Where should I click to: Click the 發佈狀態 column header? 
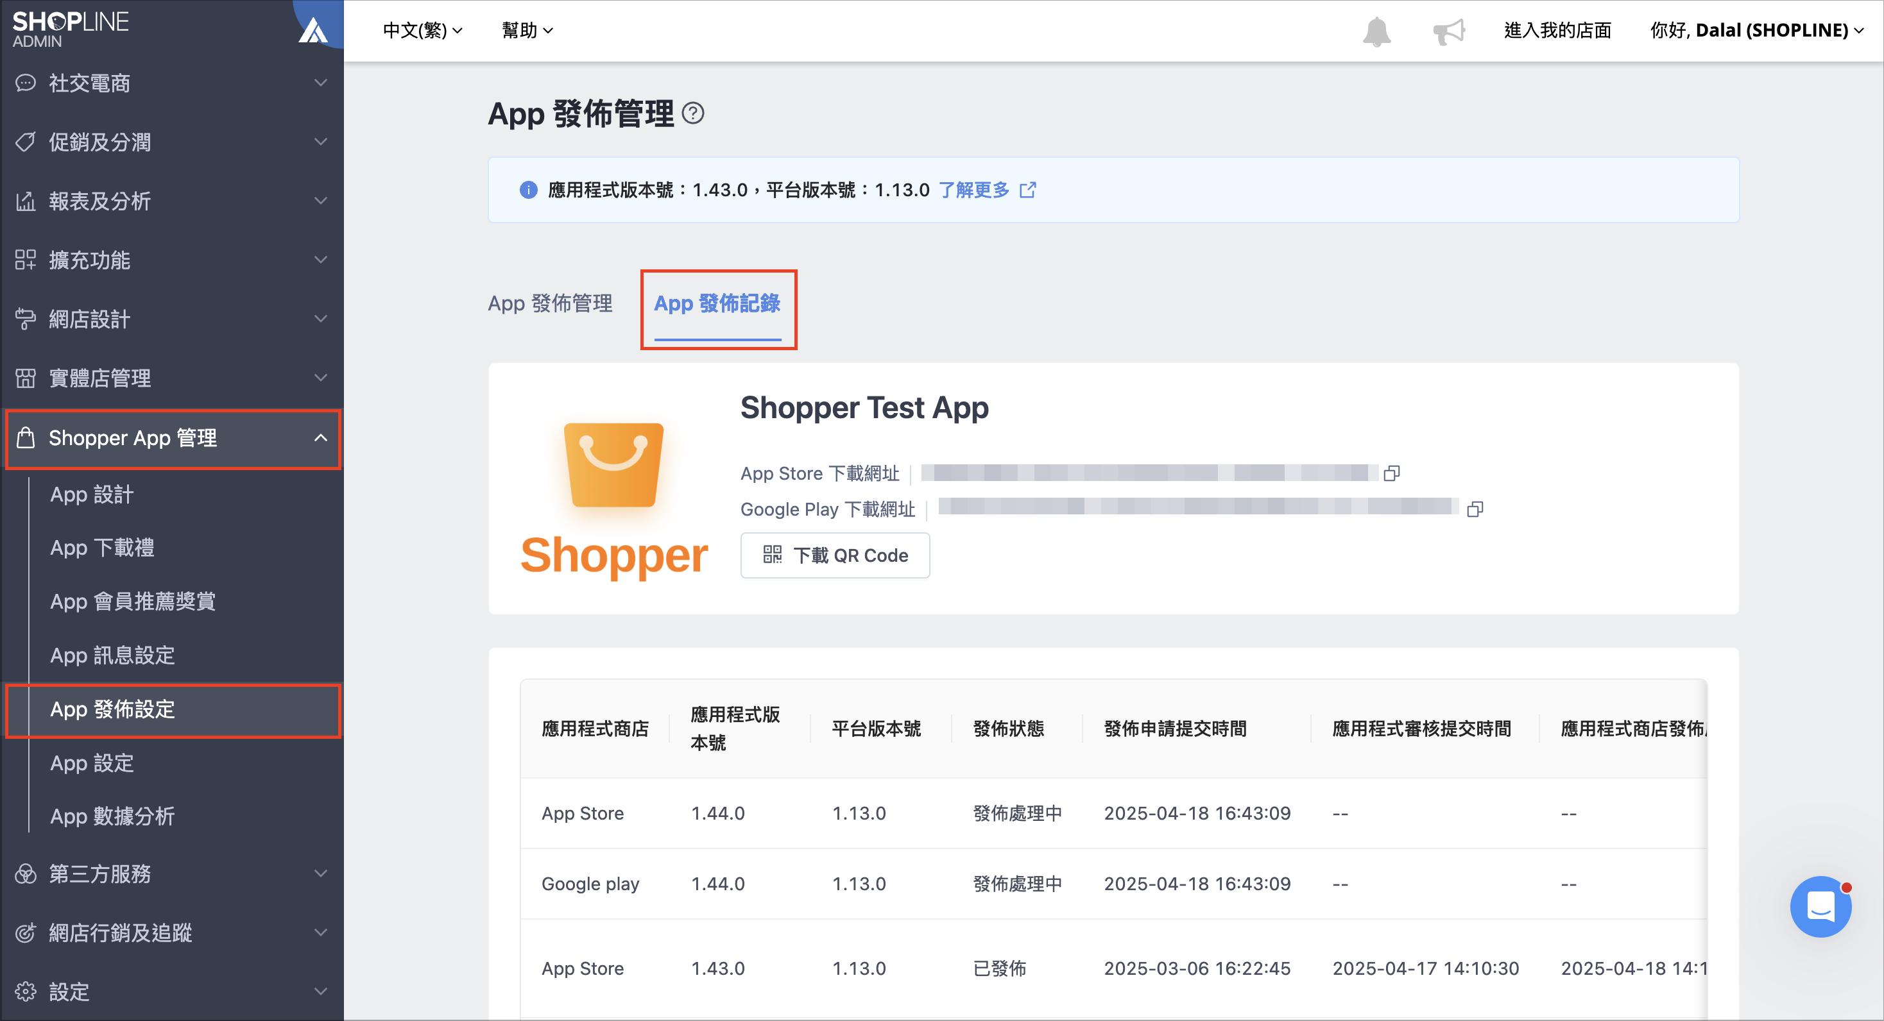[x=1009, y=729]
